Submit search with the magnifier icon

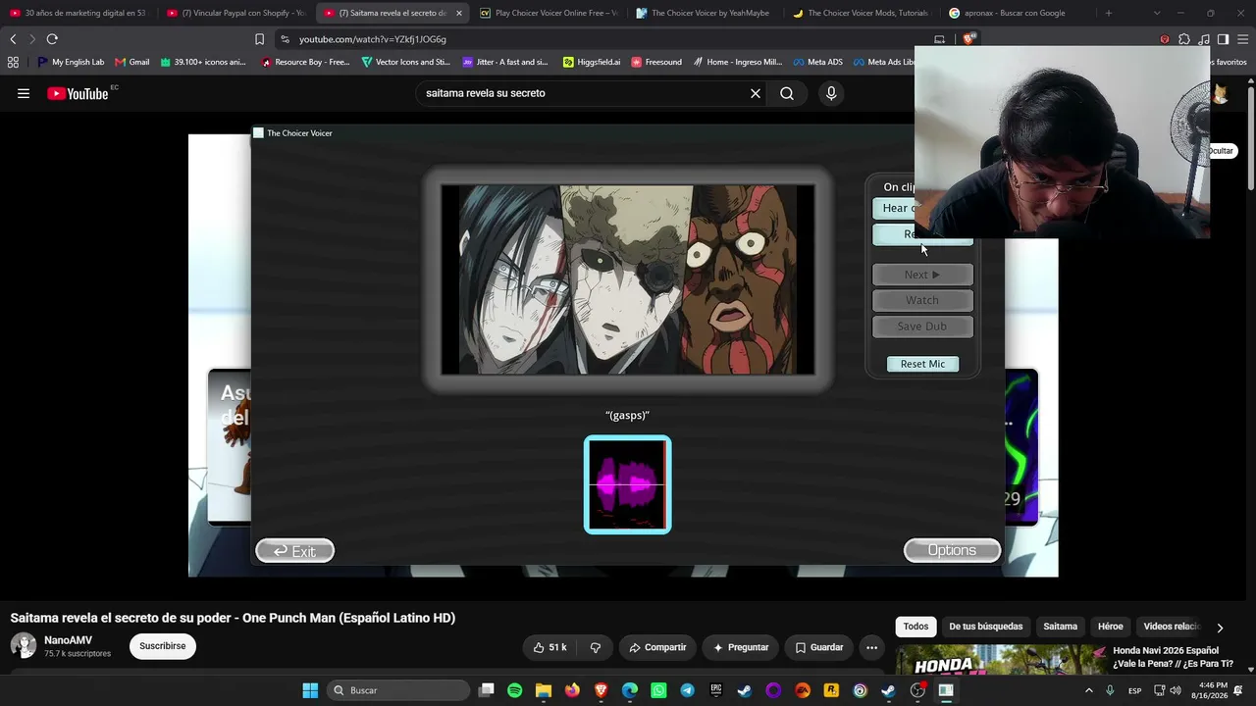(787, 93)
